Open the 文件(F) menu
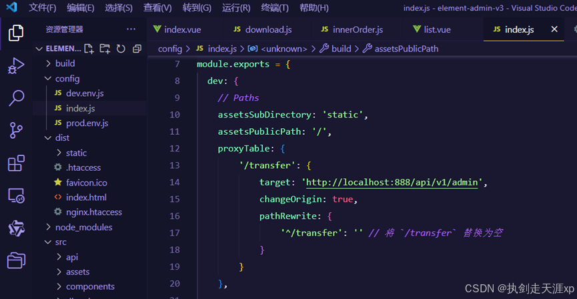 [x=42, y=8]
